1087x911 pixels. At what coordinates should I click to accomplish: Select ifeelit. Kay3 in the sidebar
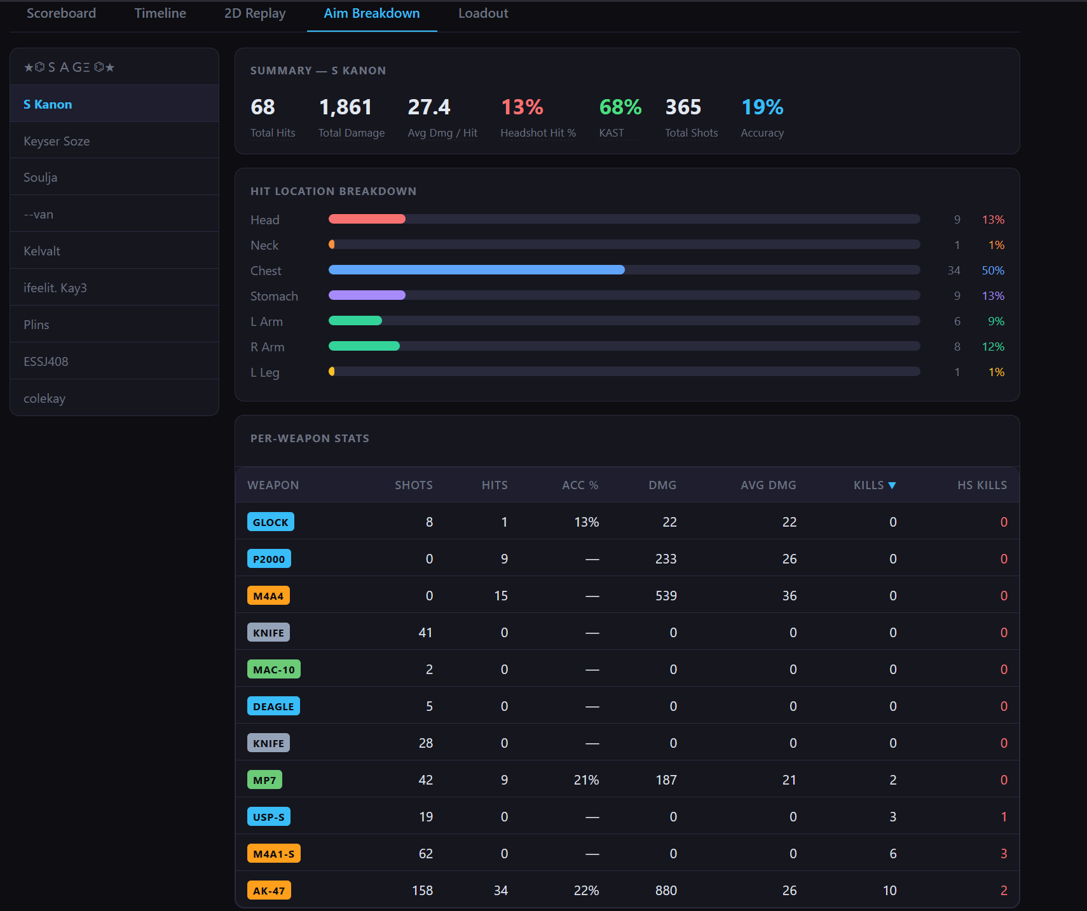(x=114, y=288)
